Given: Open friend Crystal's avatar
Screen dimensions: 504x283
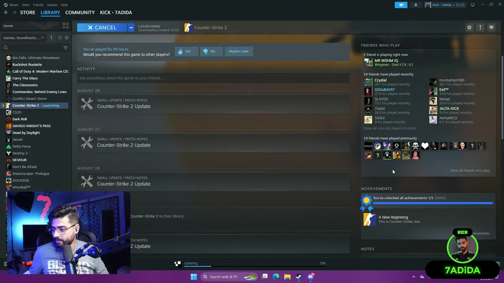Looking at the screenshot, I should [368, 82].
